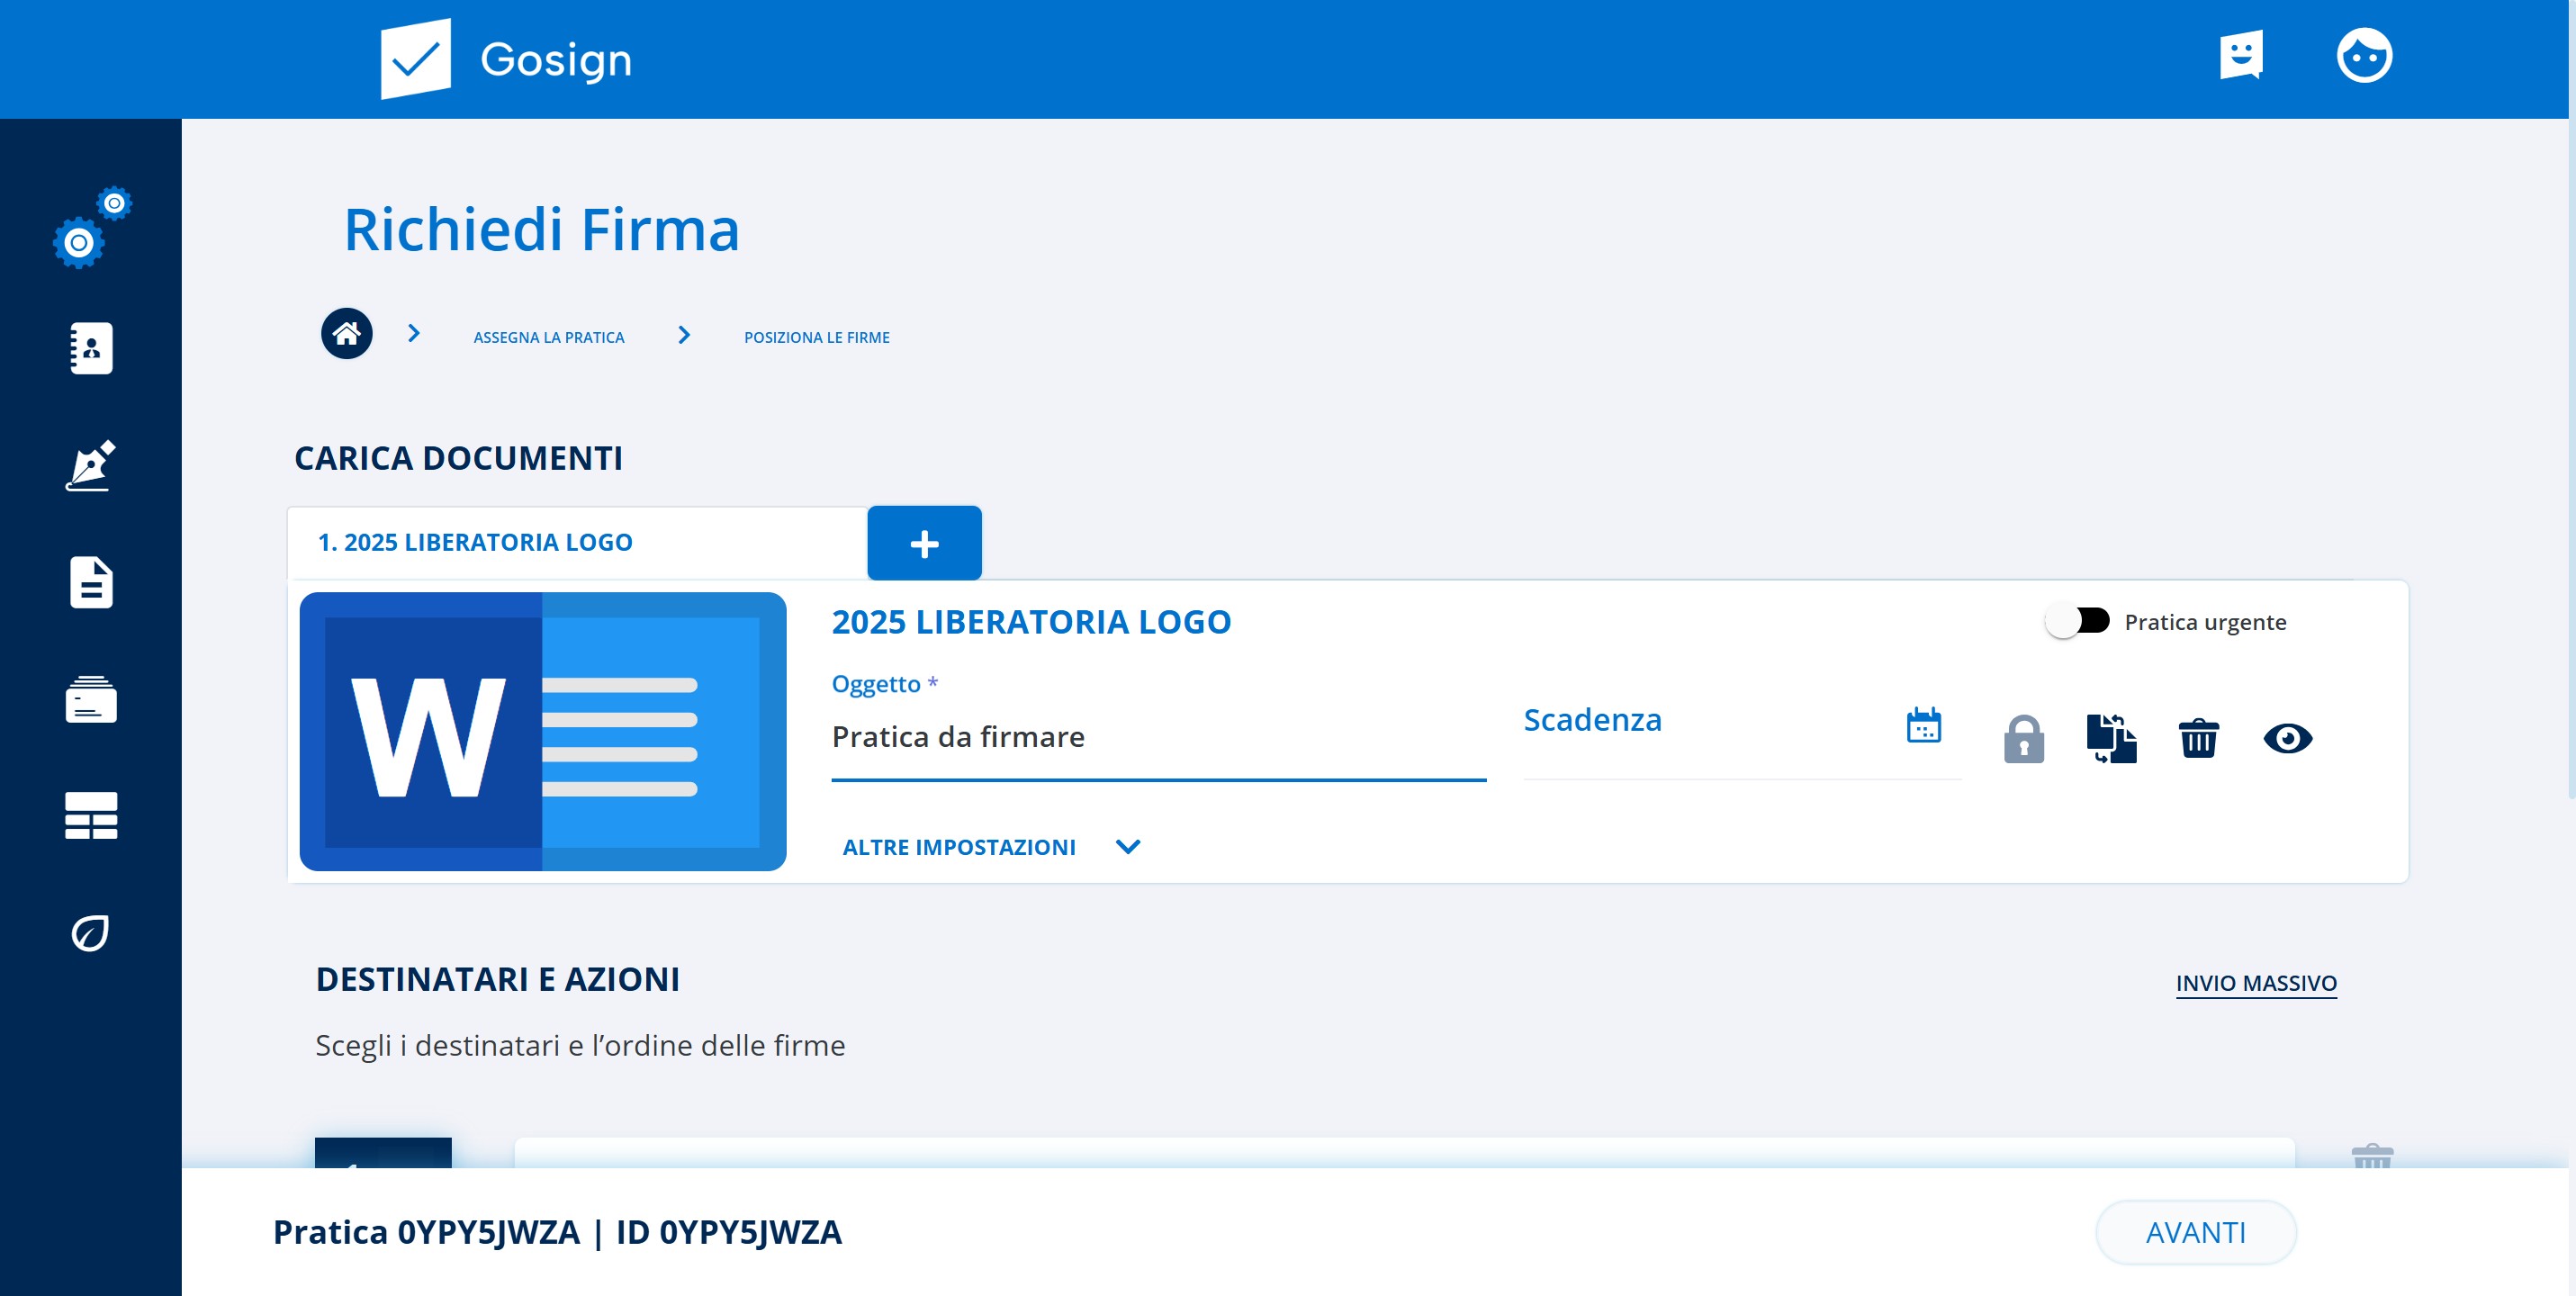This screenshot has width=2576, height=1296.
Task: Toggle the Pratica urgente switch
Action: 2077,621
